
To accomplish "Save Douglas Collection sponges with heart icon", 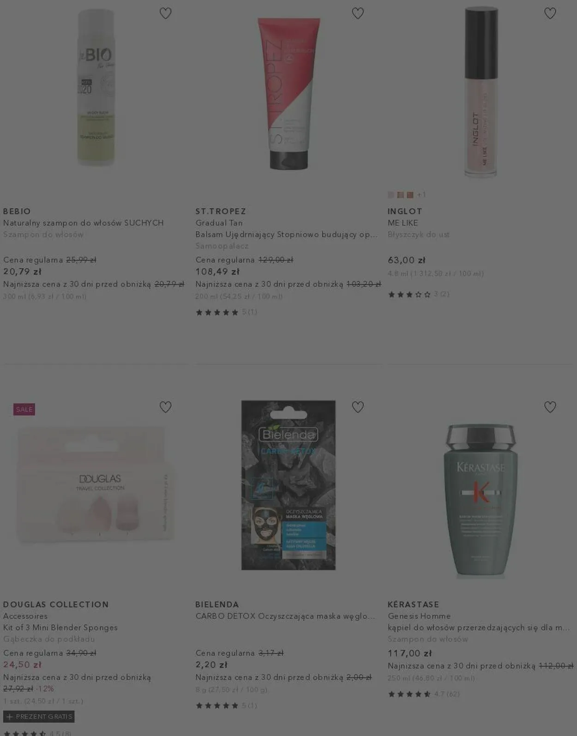I will click(x=165, y=407).
